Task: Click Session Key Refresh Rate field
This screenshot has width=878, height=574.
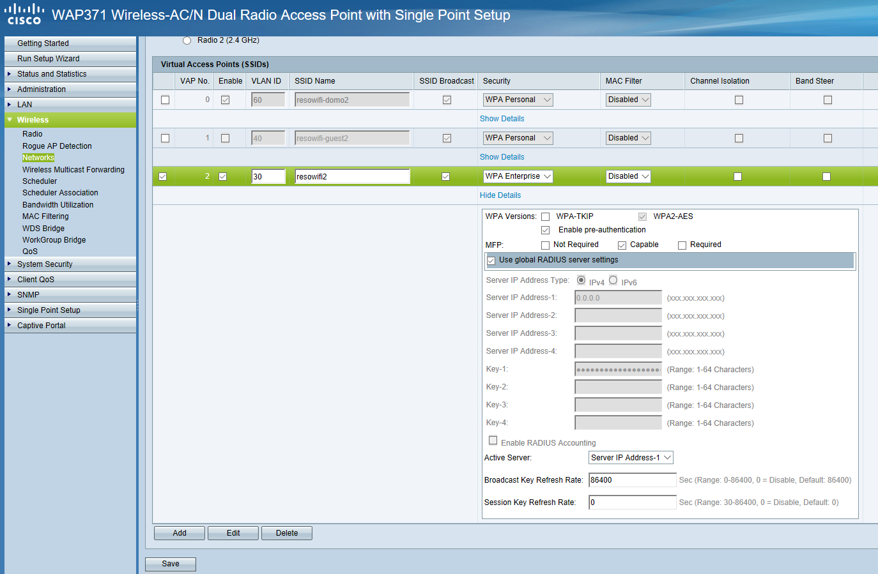Action: 633,502
